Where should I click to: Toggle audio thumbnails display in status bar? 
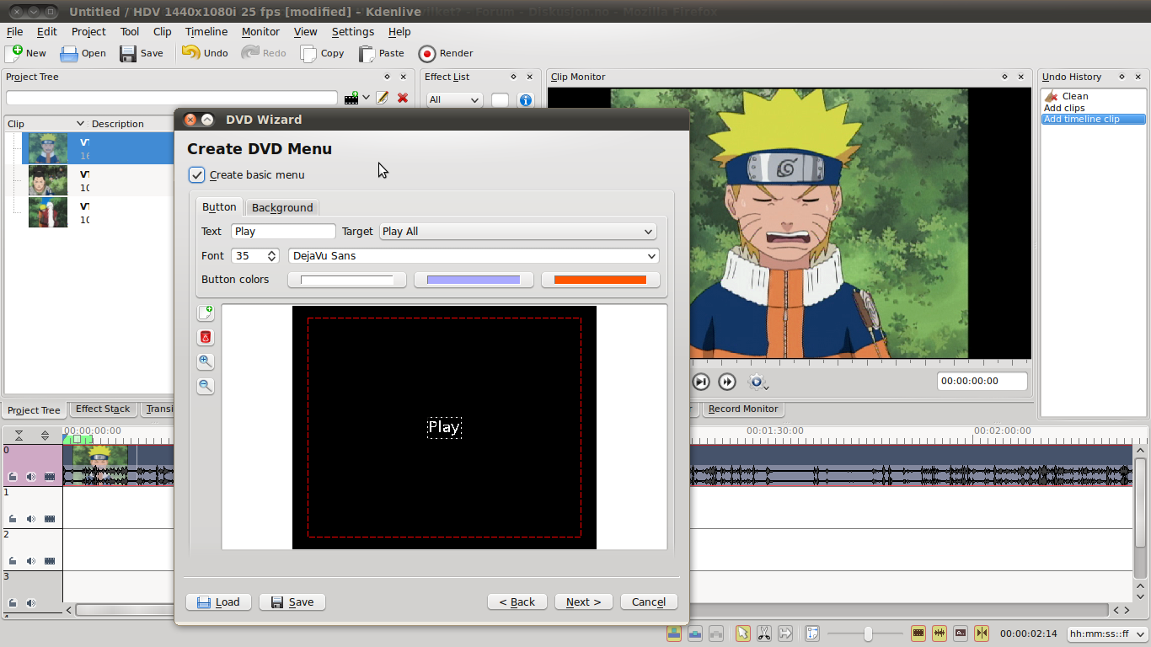point(940,634)
